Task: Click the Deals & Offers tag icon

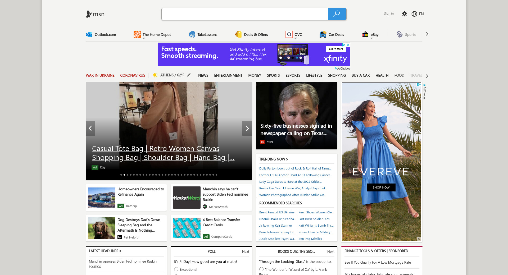Action: coord(238,34)
